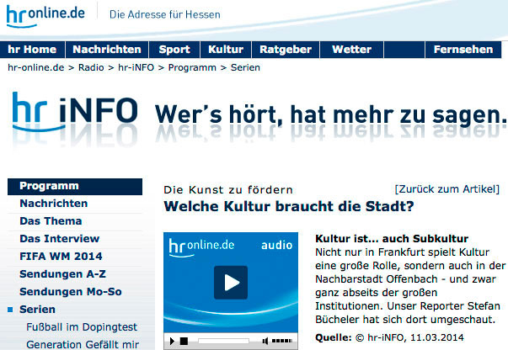The image size is (508, 350).
Task: Open Nachrichten in top navigation bar
Action: (107, 50)
